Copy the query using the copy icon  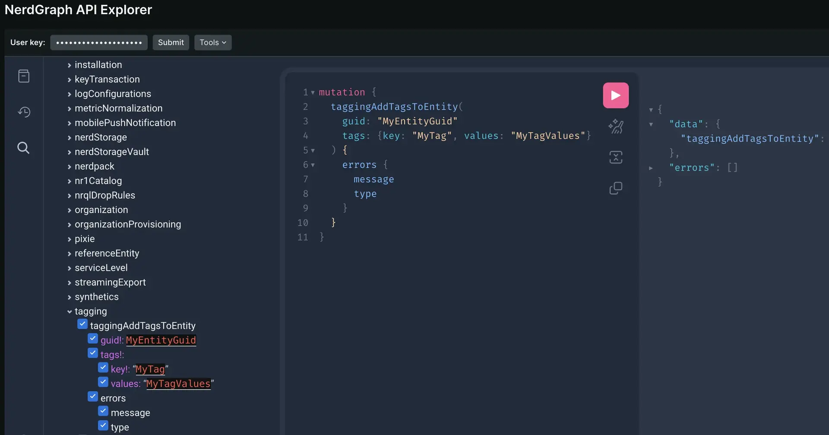coord(615,188)
